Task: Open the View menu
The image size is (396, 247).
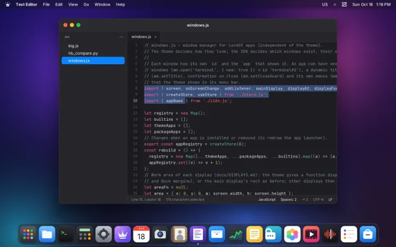Action: [73, 4]
